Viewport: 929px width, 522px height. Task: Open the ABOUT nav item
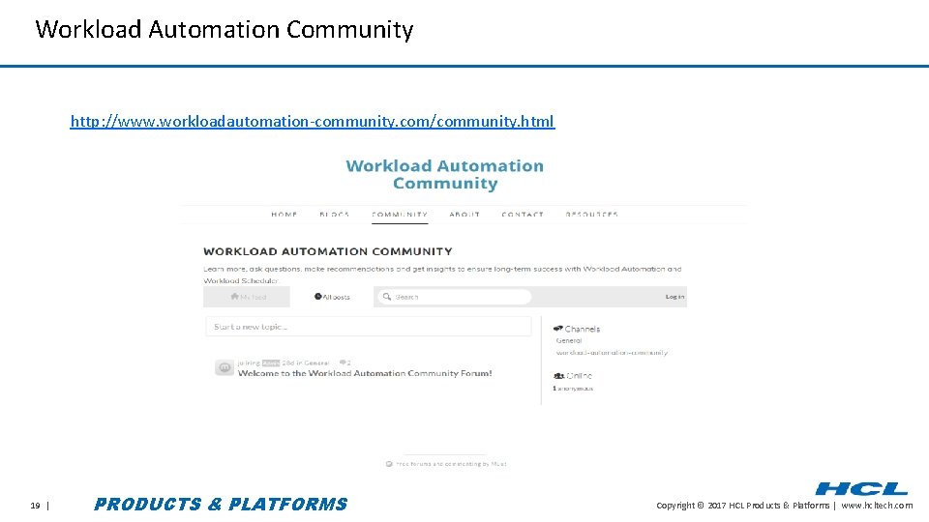point(464,215)
